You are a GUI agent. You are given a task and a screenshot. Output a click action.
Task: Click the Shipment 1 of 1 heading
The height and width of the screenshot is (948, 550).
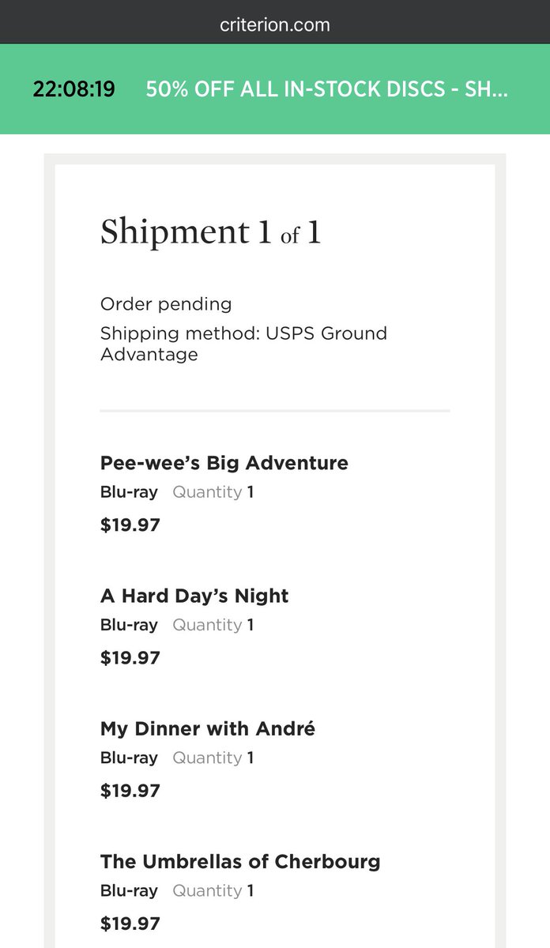210,232
